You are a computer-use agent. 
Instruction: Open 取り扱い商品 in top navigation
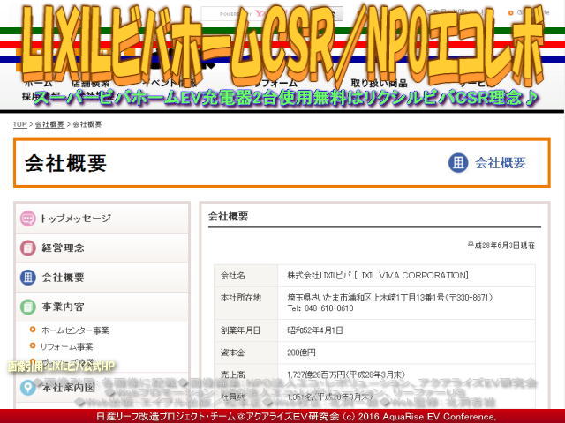point(379,84)
